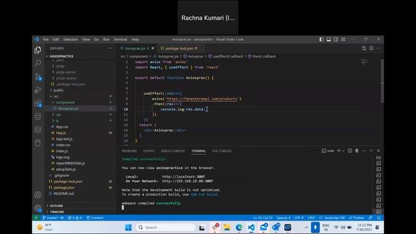Open the Manage gear icon
416x234 pixels.
tap(38, 208)
